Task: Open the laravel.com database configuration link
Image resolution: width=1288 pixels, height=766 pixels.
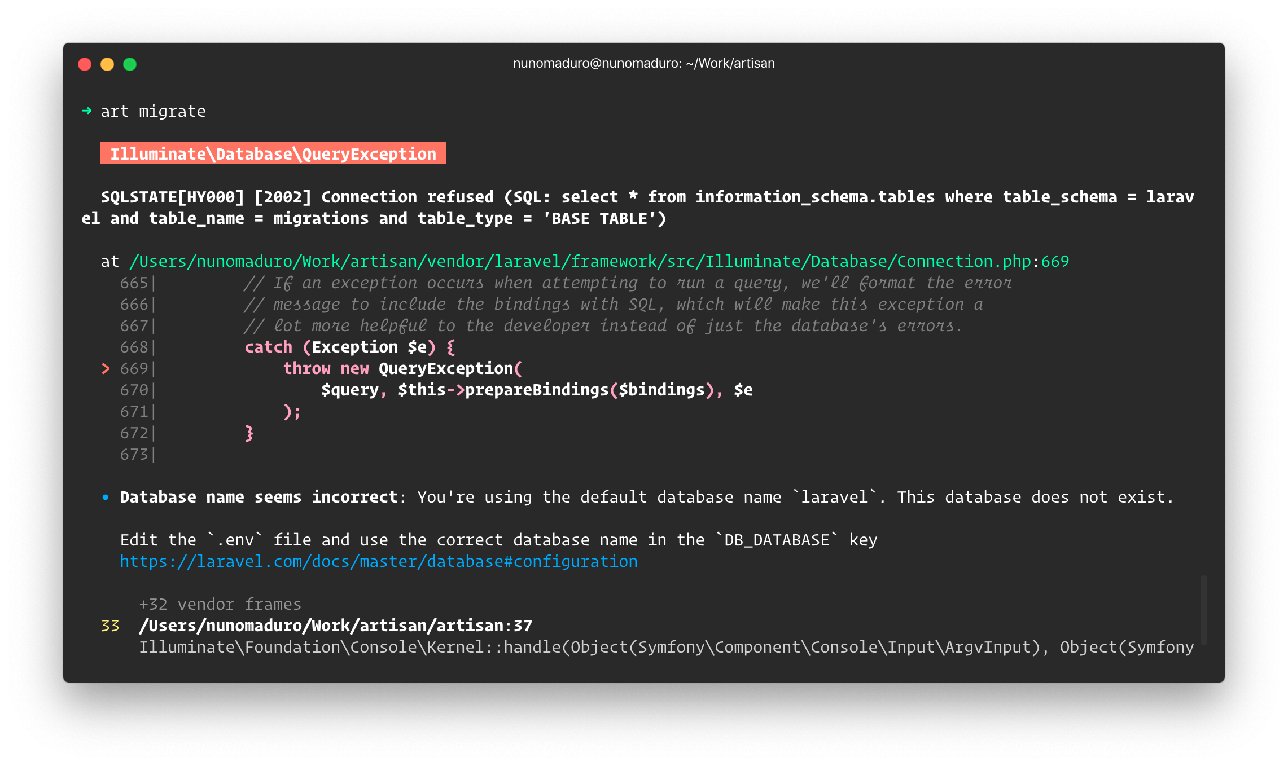Action: tap(378, 562)
